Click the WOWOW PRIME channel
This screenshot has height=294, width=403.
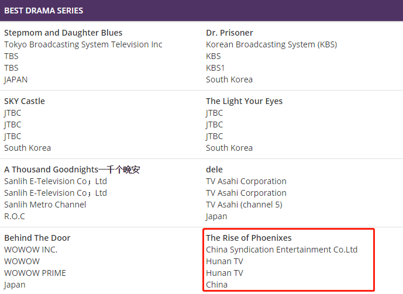tap(35, 273)
